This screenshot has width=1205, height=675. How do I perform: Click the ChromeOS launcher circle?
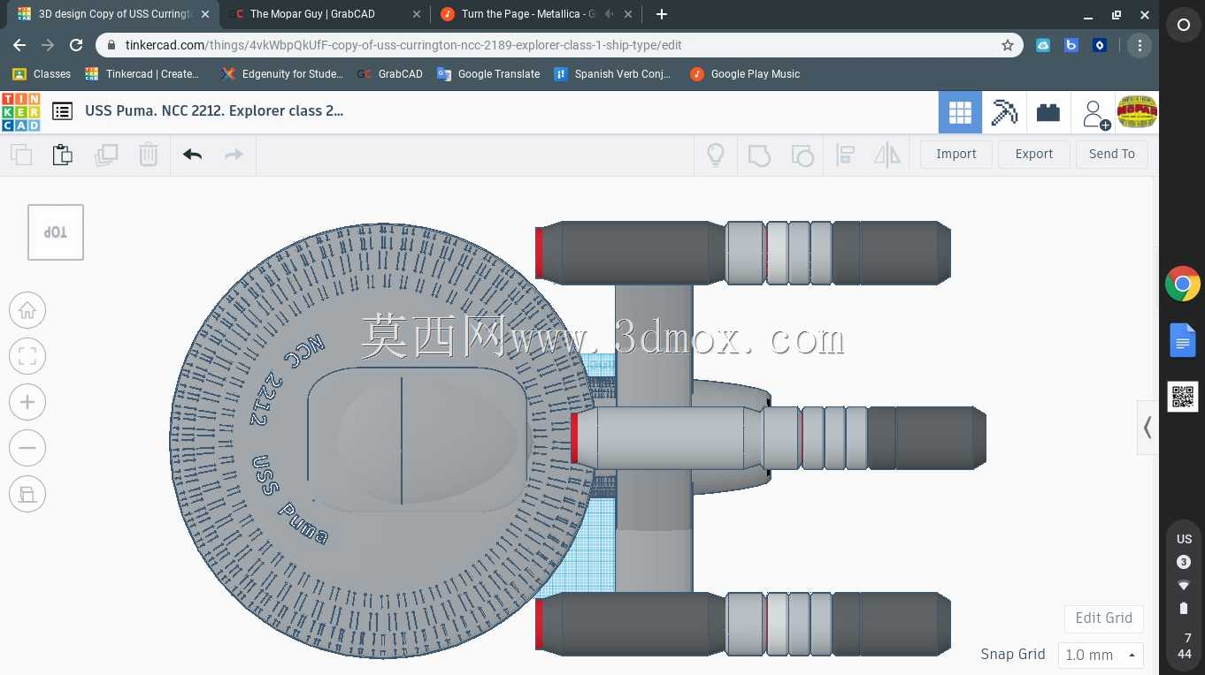[x=1184, y=26]
